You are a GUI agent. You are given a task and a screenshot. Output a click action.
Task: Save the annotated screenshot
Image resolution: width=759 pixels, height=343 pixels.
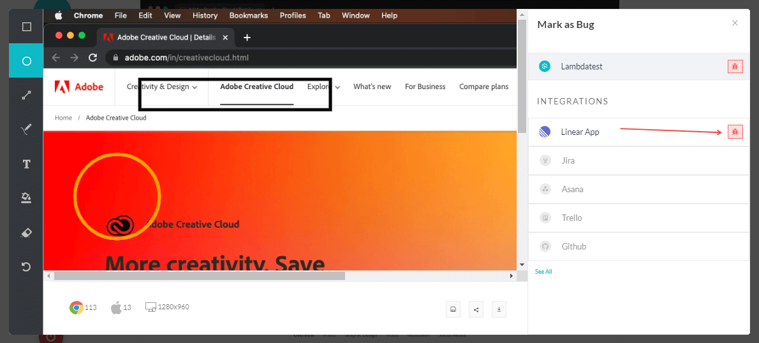453,309
